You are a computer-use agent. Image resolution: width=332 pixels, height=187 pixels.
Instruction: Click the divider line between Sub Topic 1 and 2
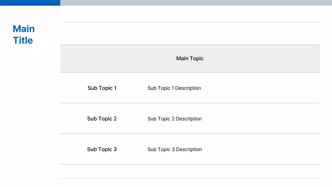(190, 103)
